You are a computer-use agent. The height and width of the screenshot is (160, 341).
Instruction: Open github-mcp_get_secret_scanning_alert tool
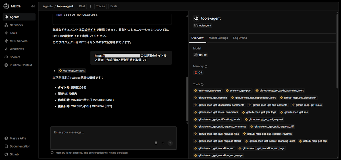point(270,141)
